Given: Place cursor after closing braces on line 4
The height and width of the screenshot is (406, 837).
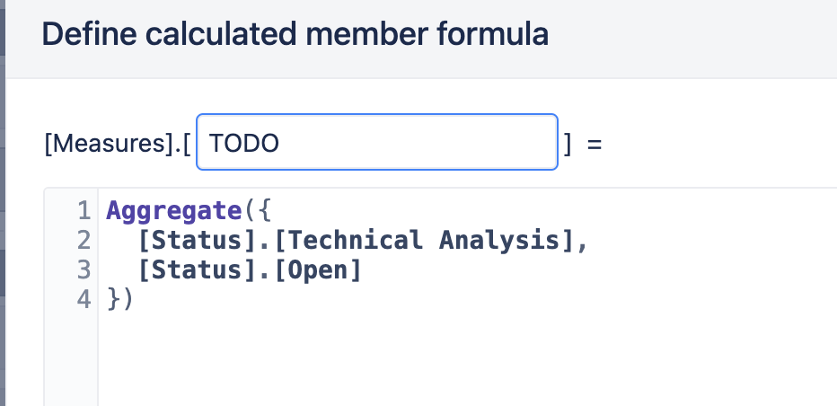Looking at the screenshot, I should (x=134, y=300).
